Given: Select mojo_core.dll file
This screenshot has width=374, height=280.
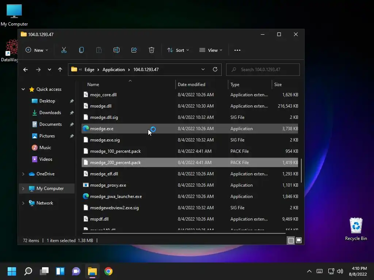Looking at the screenshot, I should pyautogui.click(x=190, y=95).
